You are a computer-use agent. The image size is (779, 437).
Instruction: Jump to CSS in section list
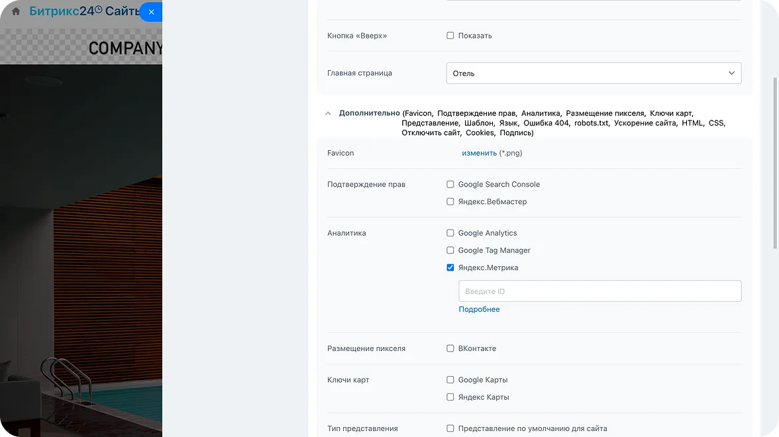pos(717,123)
